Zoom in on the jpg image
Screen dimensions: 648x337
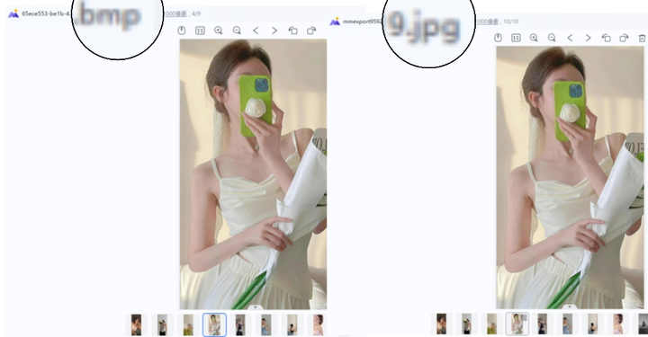534,38
